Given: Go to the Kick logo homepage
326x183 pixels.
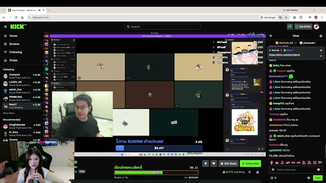Looking at the screenshot, I should click(19, 26).
